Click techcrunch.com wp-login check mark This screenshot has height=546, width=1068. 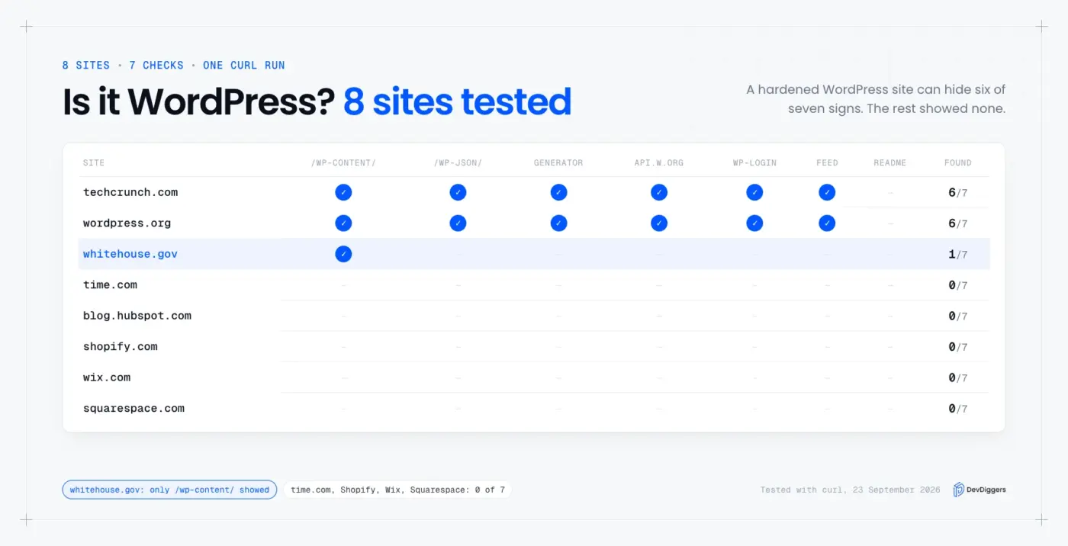(x=754, y=192)
